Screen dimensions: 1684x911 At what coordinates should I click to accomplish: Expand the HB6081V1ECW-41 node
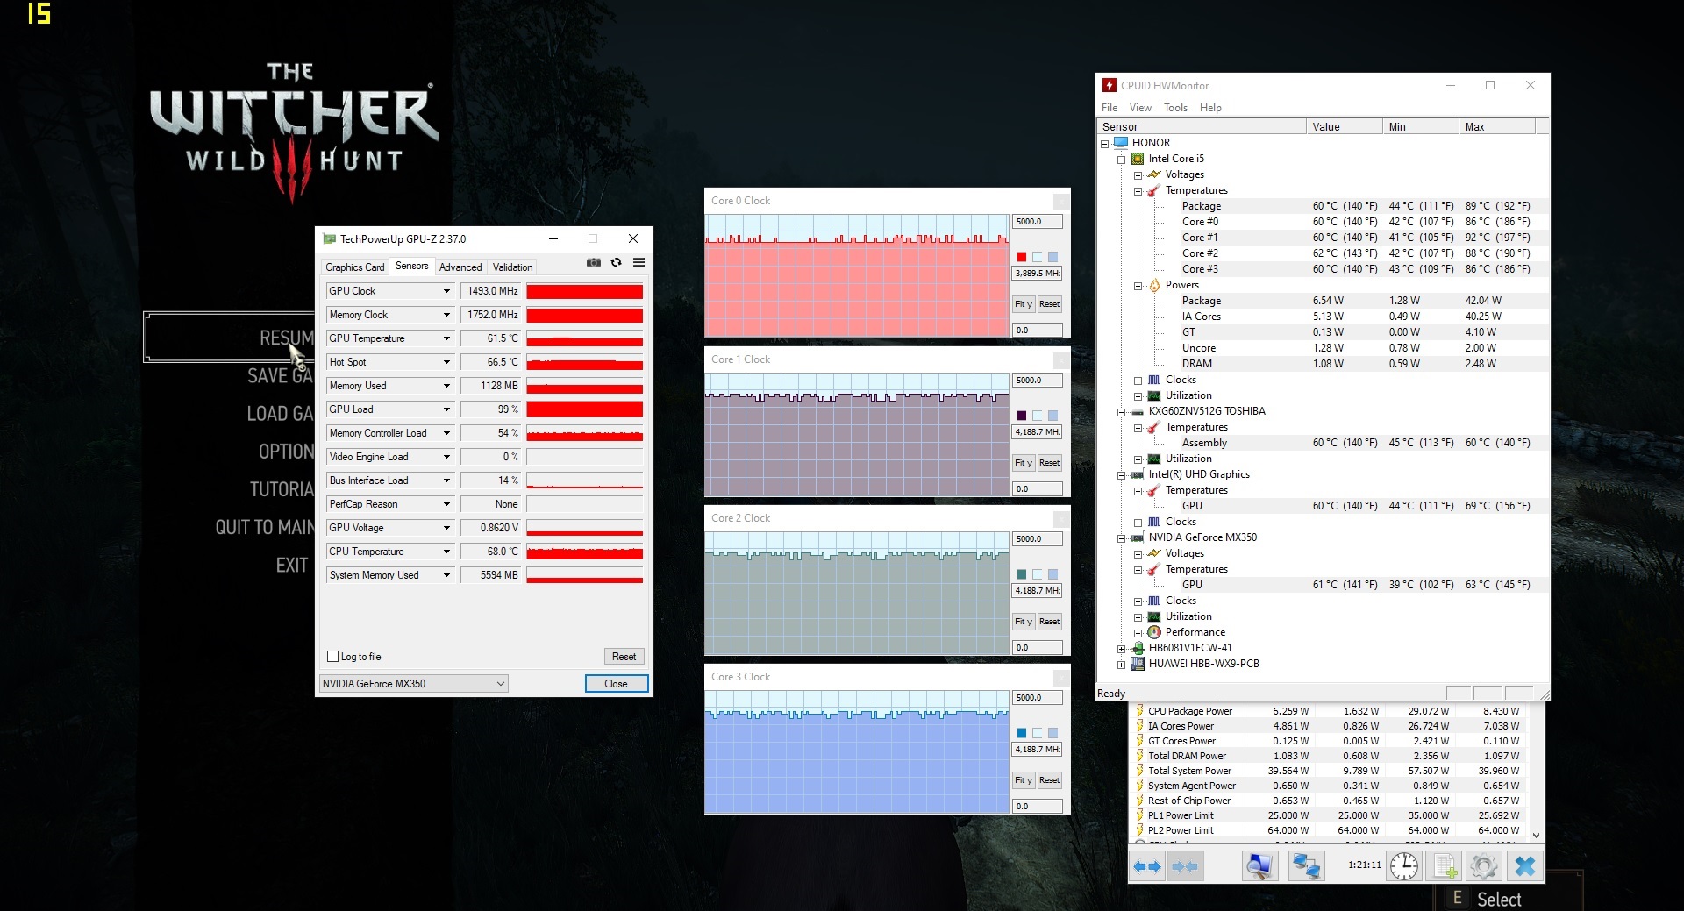[1121, 649]
